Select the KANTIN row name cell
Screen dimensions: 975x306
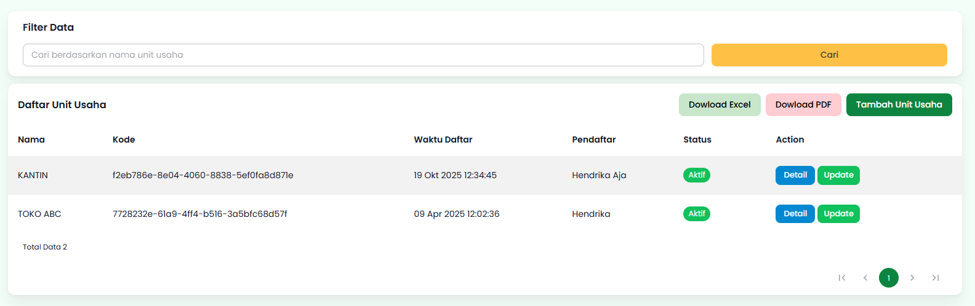(33, 175)
